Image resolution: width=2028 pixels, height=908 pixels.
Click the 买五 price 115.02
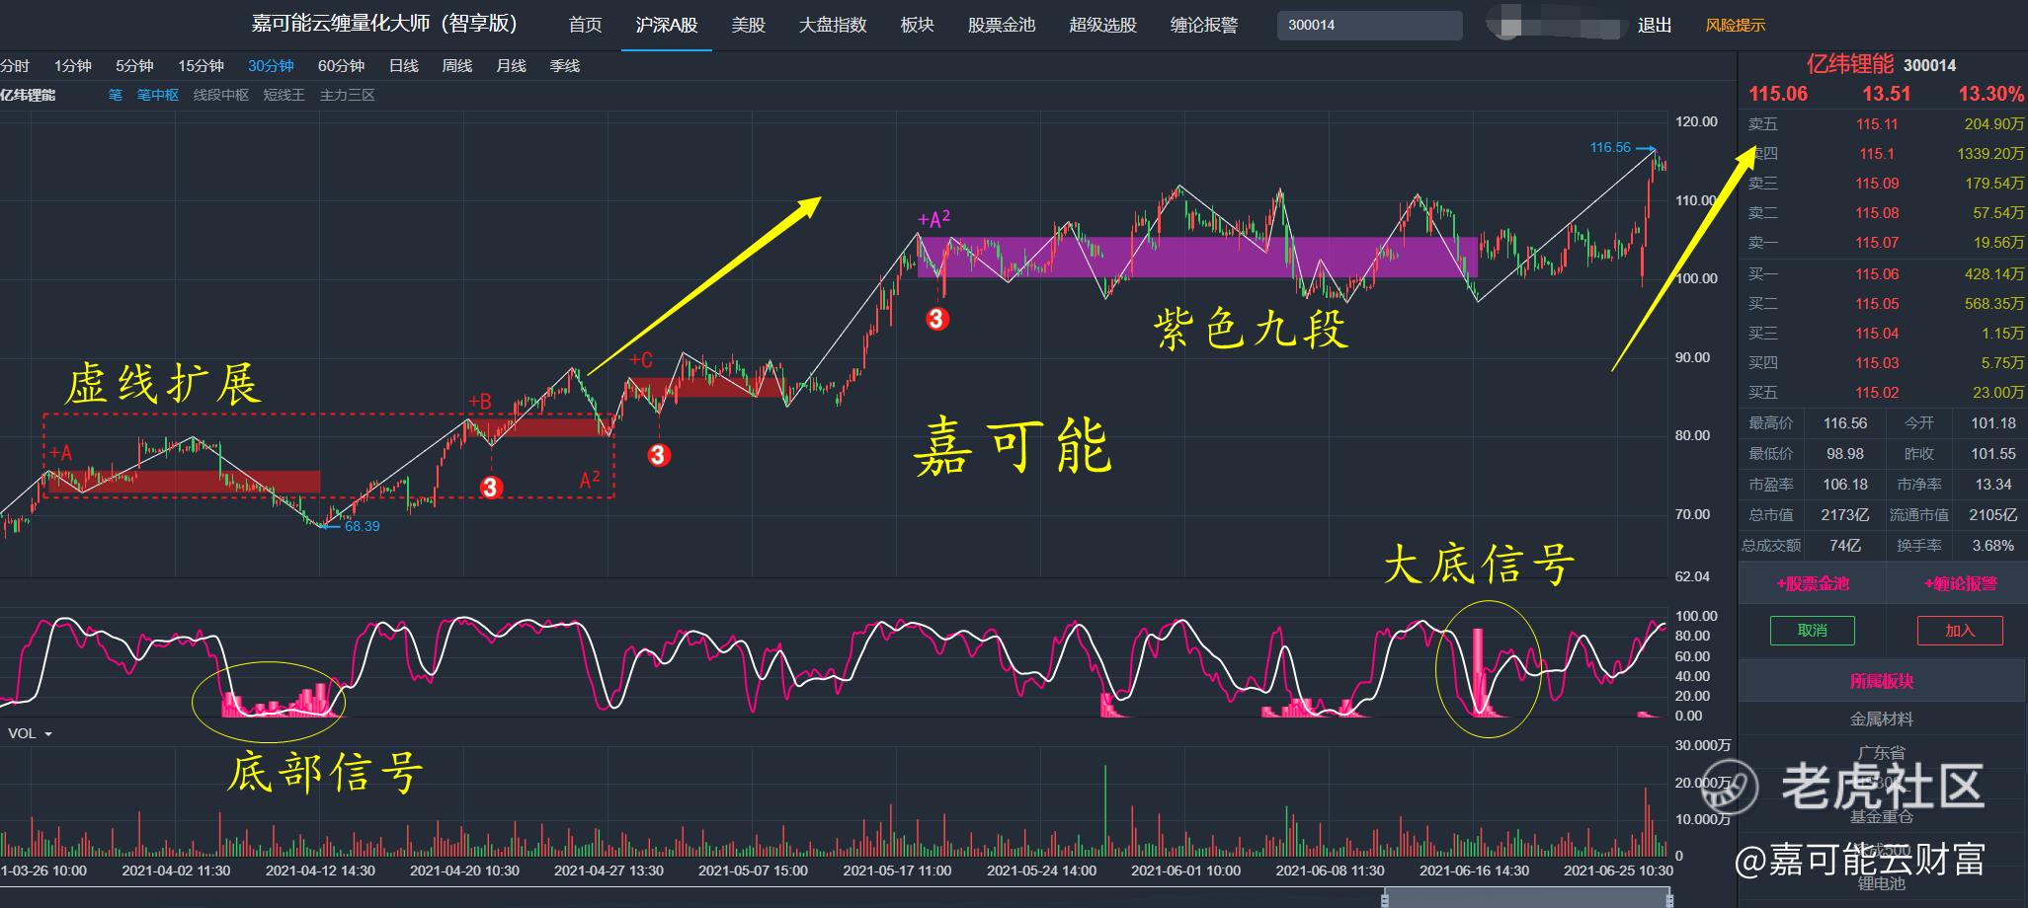click(x=1877, y=393)
